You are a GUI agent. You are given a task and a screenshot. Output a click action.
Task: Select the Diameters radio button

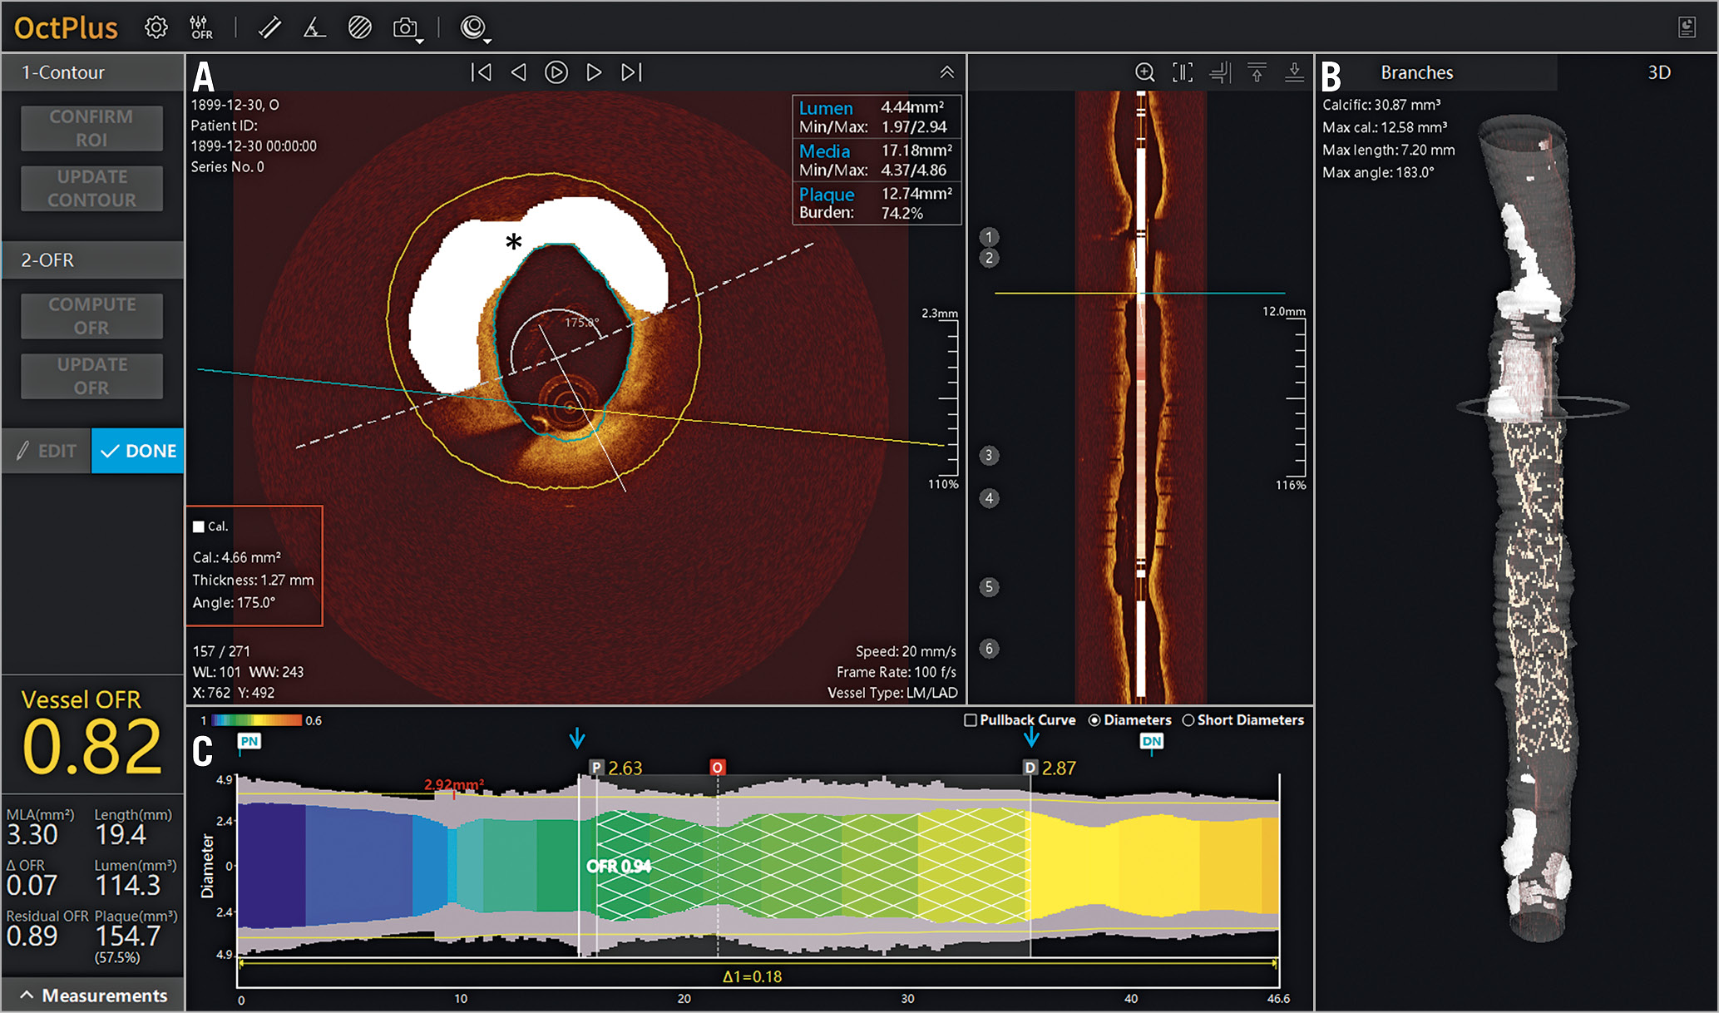1094,720
